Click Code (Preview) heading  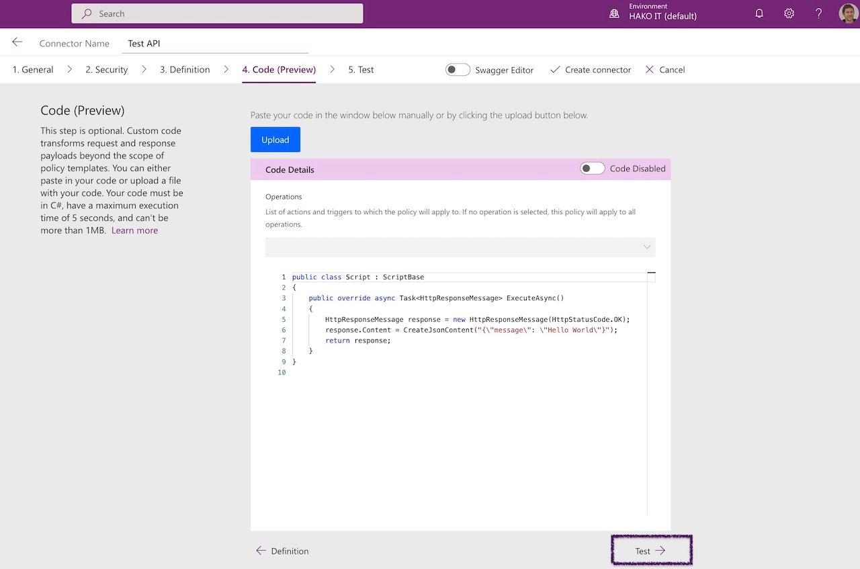pos(83,111)
